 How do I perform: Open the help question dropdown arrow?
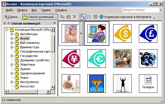pyautogui.click(x=161, y=10)
